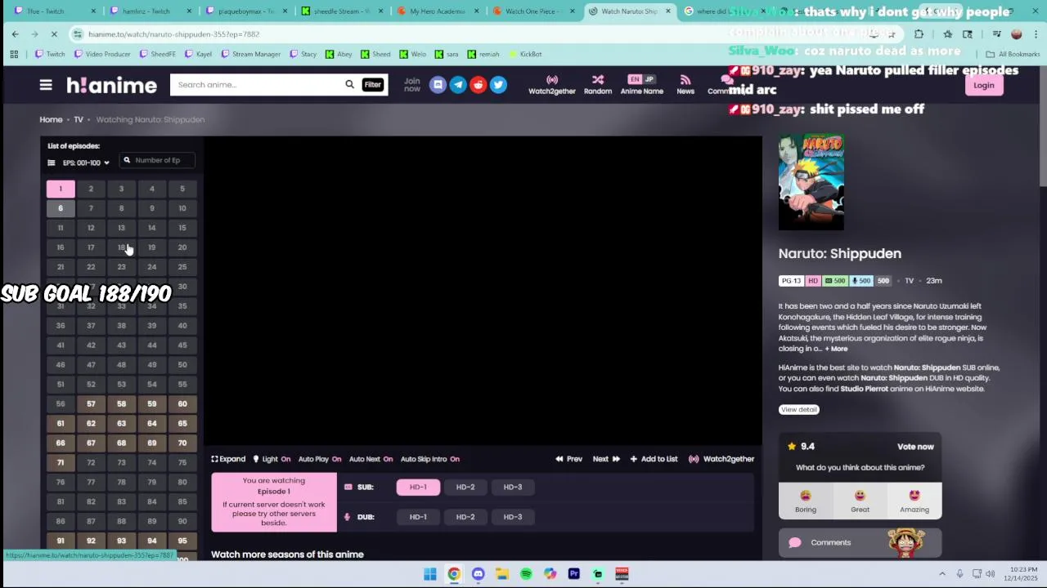Open the Comments speech bubble
1047x588 pixels.
click(795, 542)
